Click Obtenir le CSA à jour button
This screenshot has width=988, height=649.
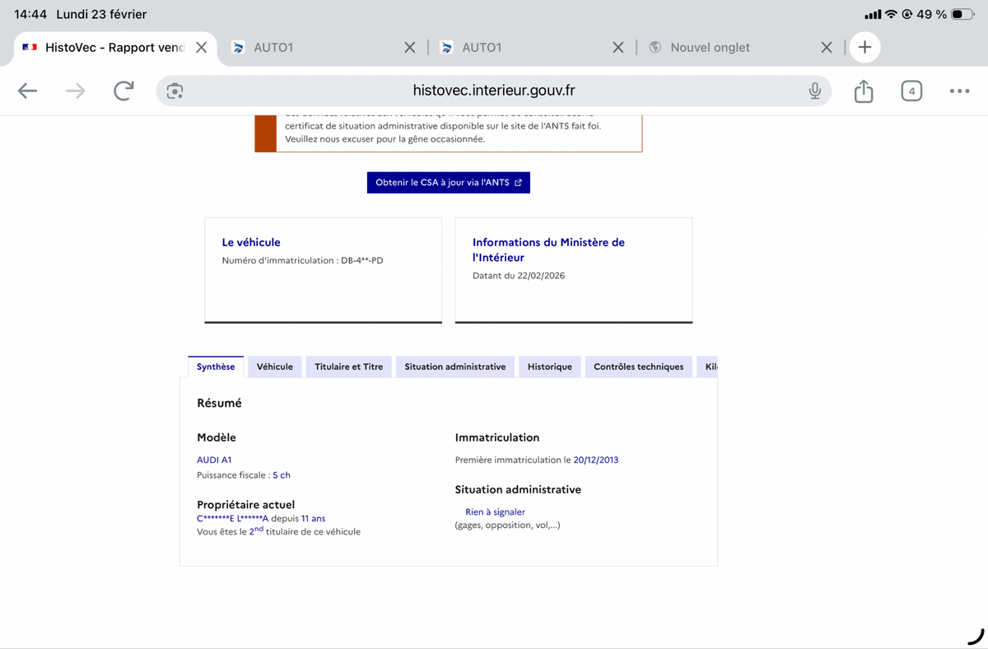(448, 183)
